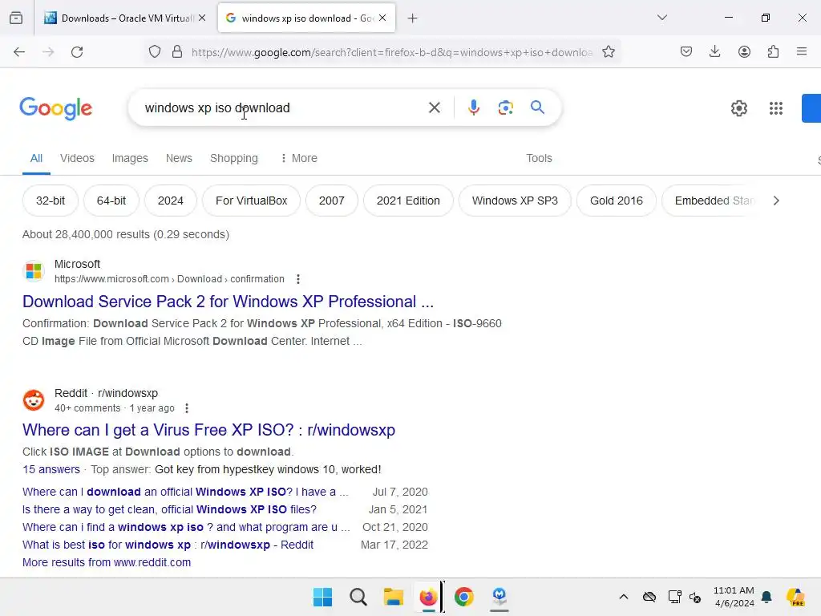Expand the More search categories menu
The image size is (821, 616).
coord(299,158)
